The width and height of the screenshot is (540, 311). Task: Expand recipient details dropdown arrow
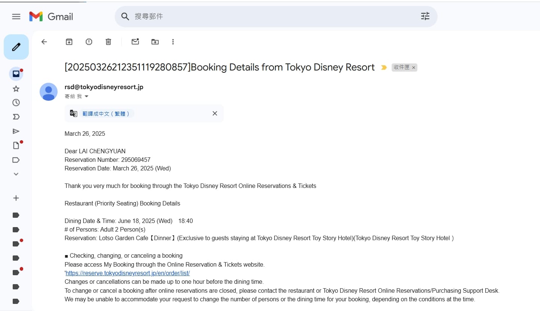coord(87,96)
